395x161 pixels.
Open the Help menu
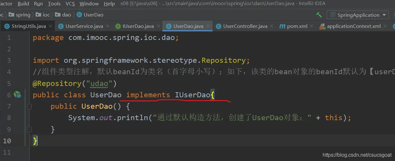tap(109, 4)
